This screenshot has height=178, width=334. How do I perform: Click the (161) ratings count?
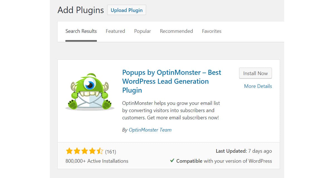coord(110,152)
